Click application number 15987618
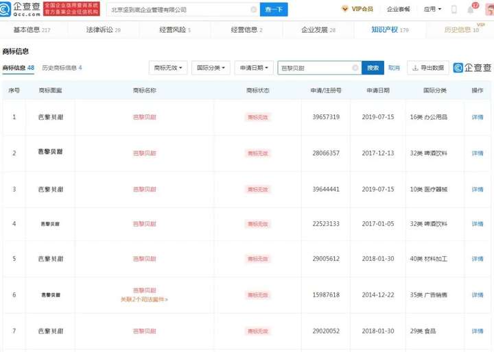494x352 pixels. click(326, 295)
